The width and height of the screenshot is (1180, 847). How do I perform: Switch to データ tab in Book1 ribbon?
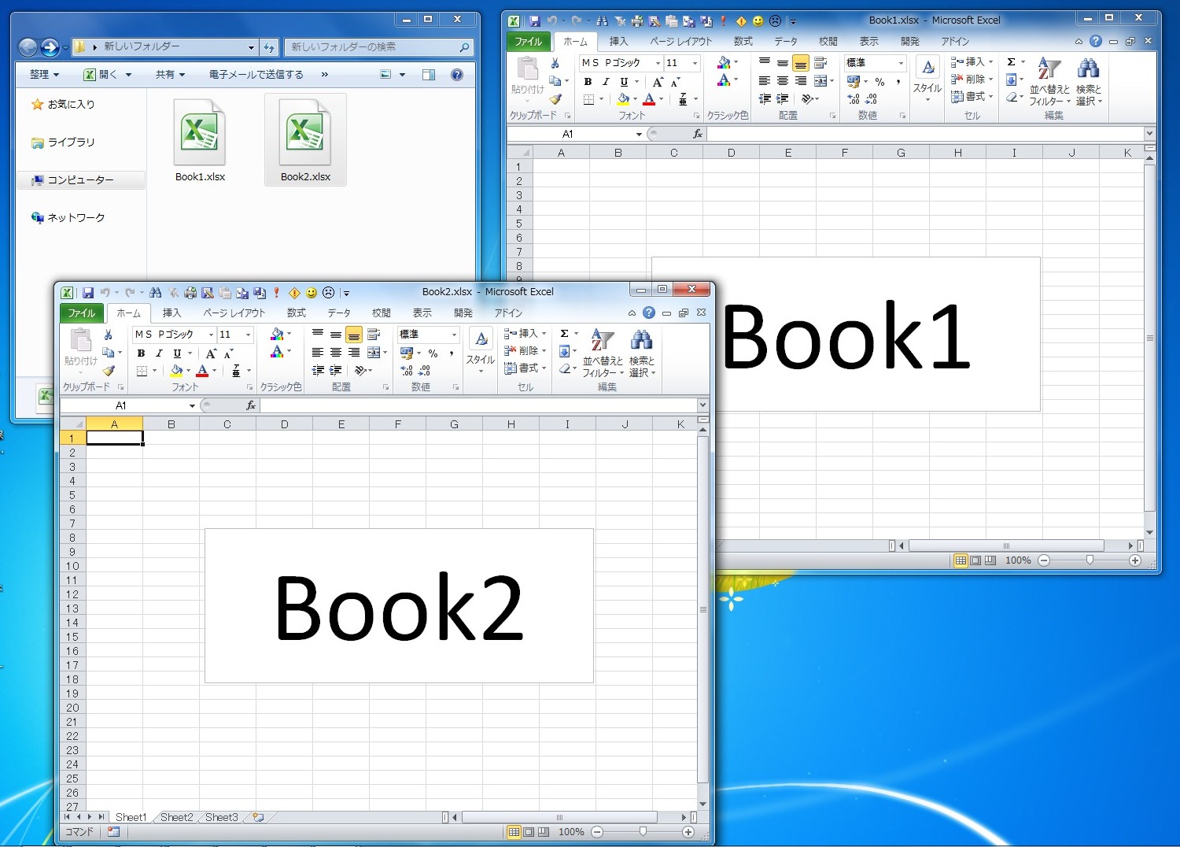[x=786, y=42]
